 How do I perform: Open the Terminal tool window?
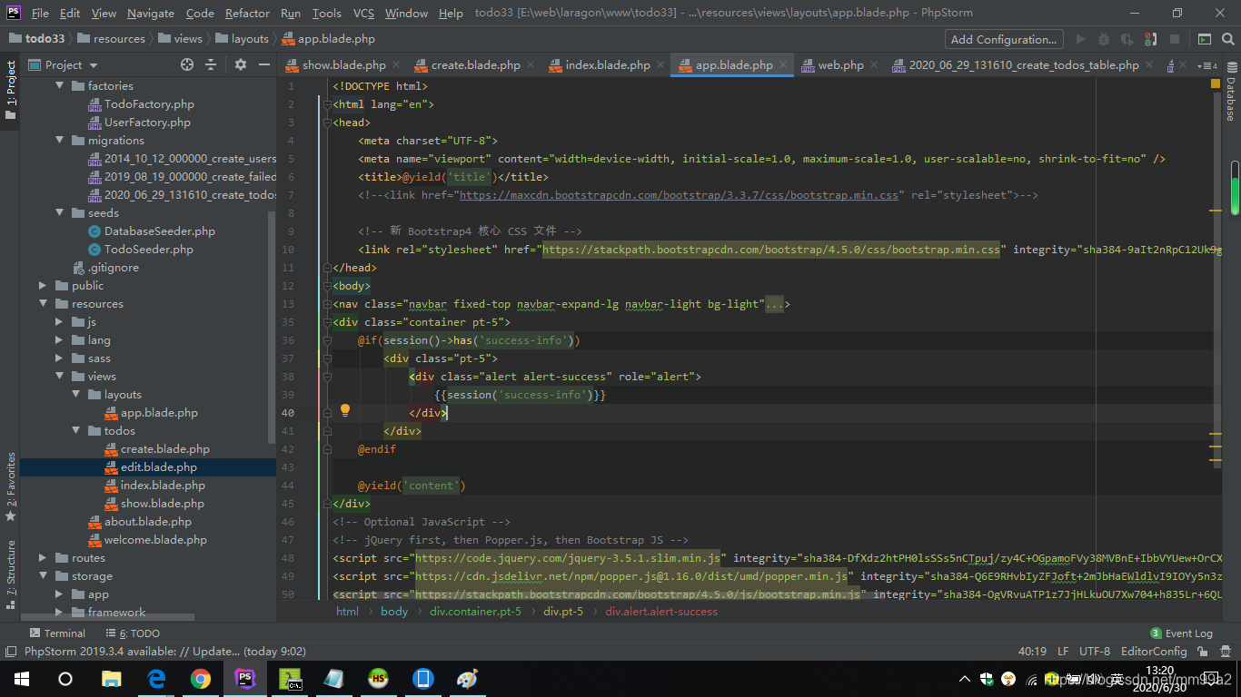(x=57, y=633)
